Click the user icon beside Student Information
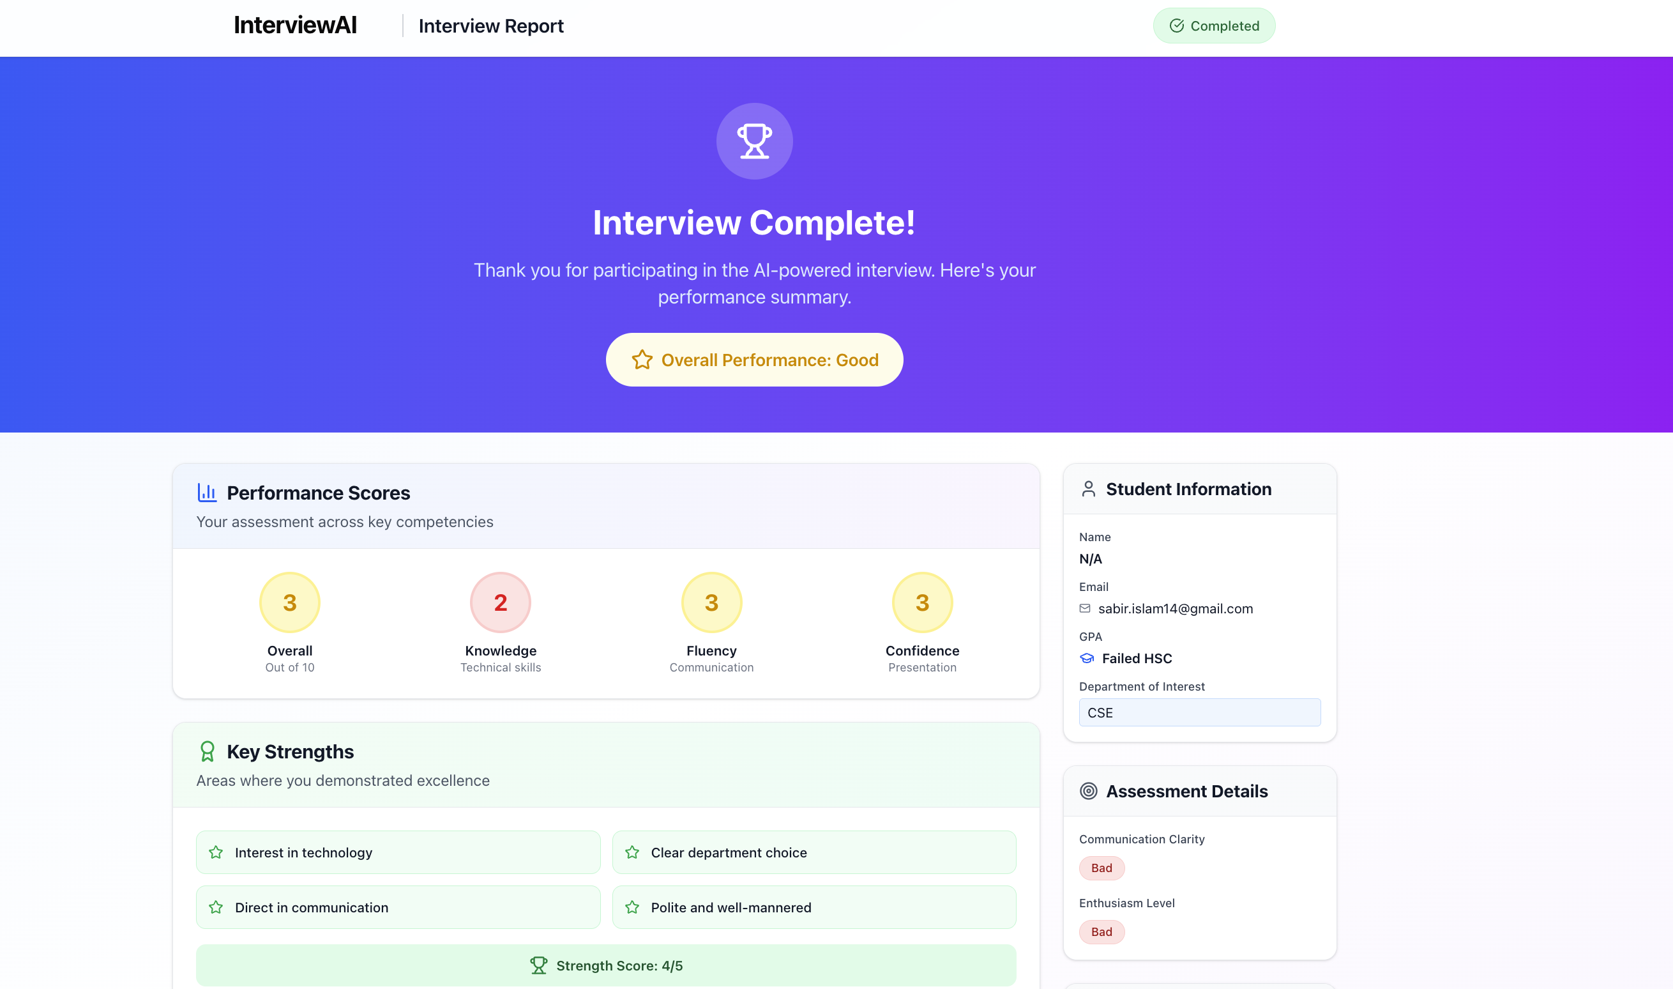 point(1089,489)
